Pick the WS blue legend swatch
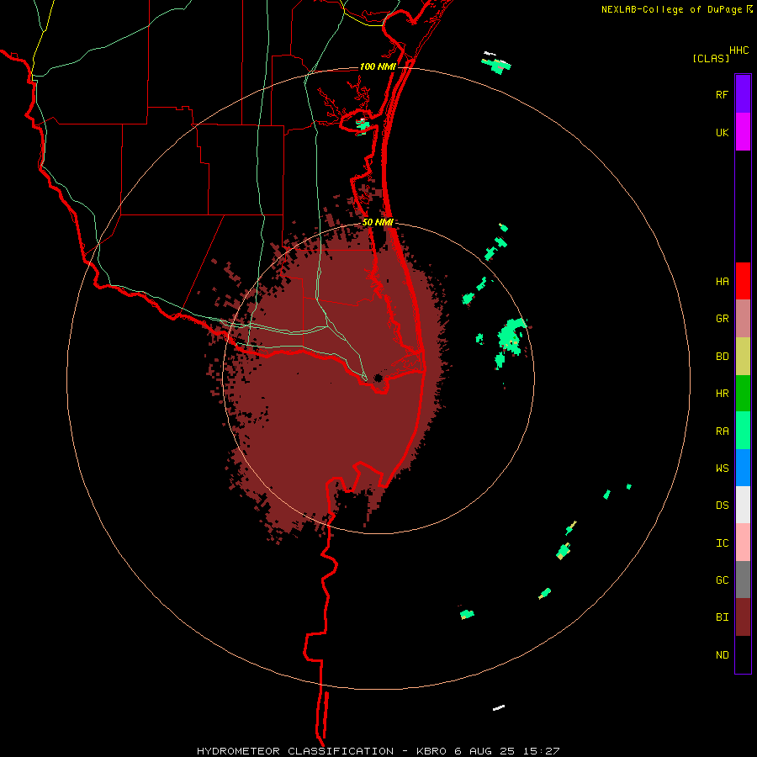 click(x=743, y=468)
